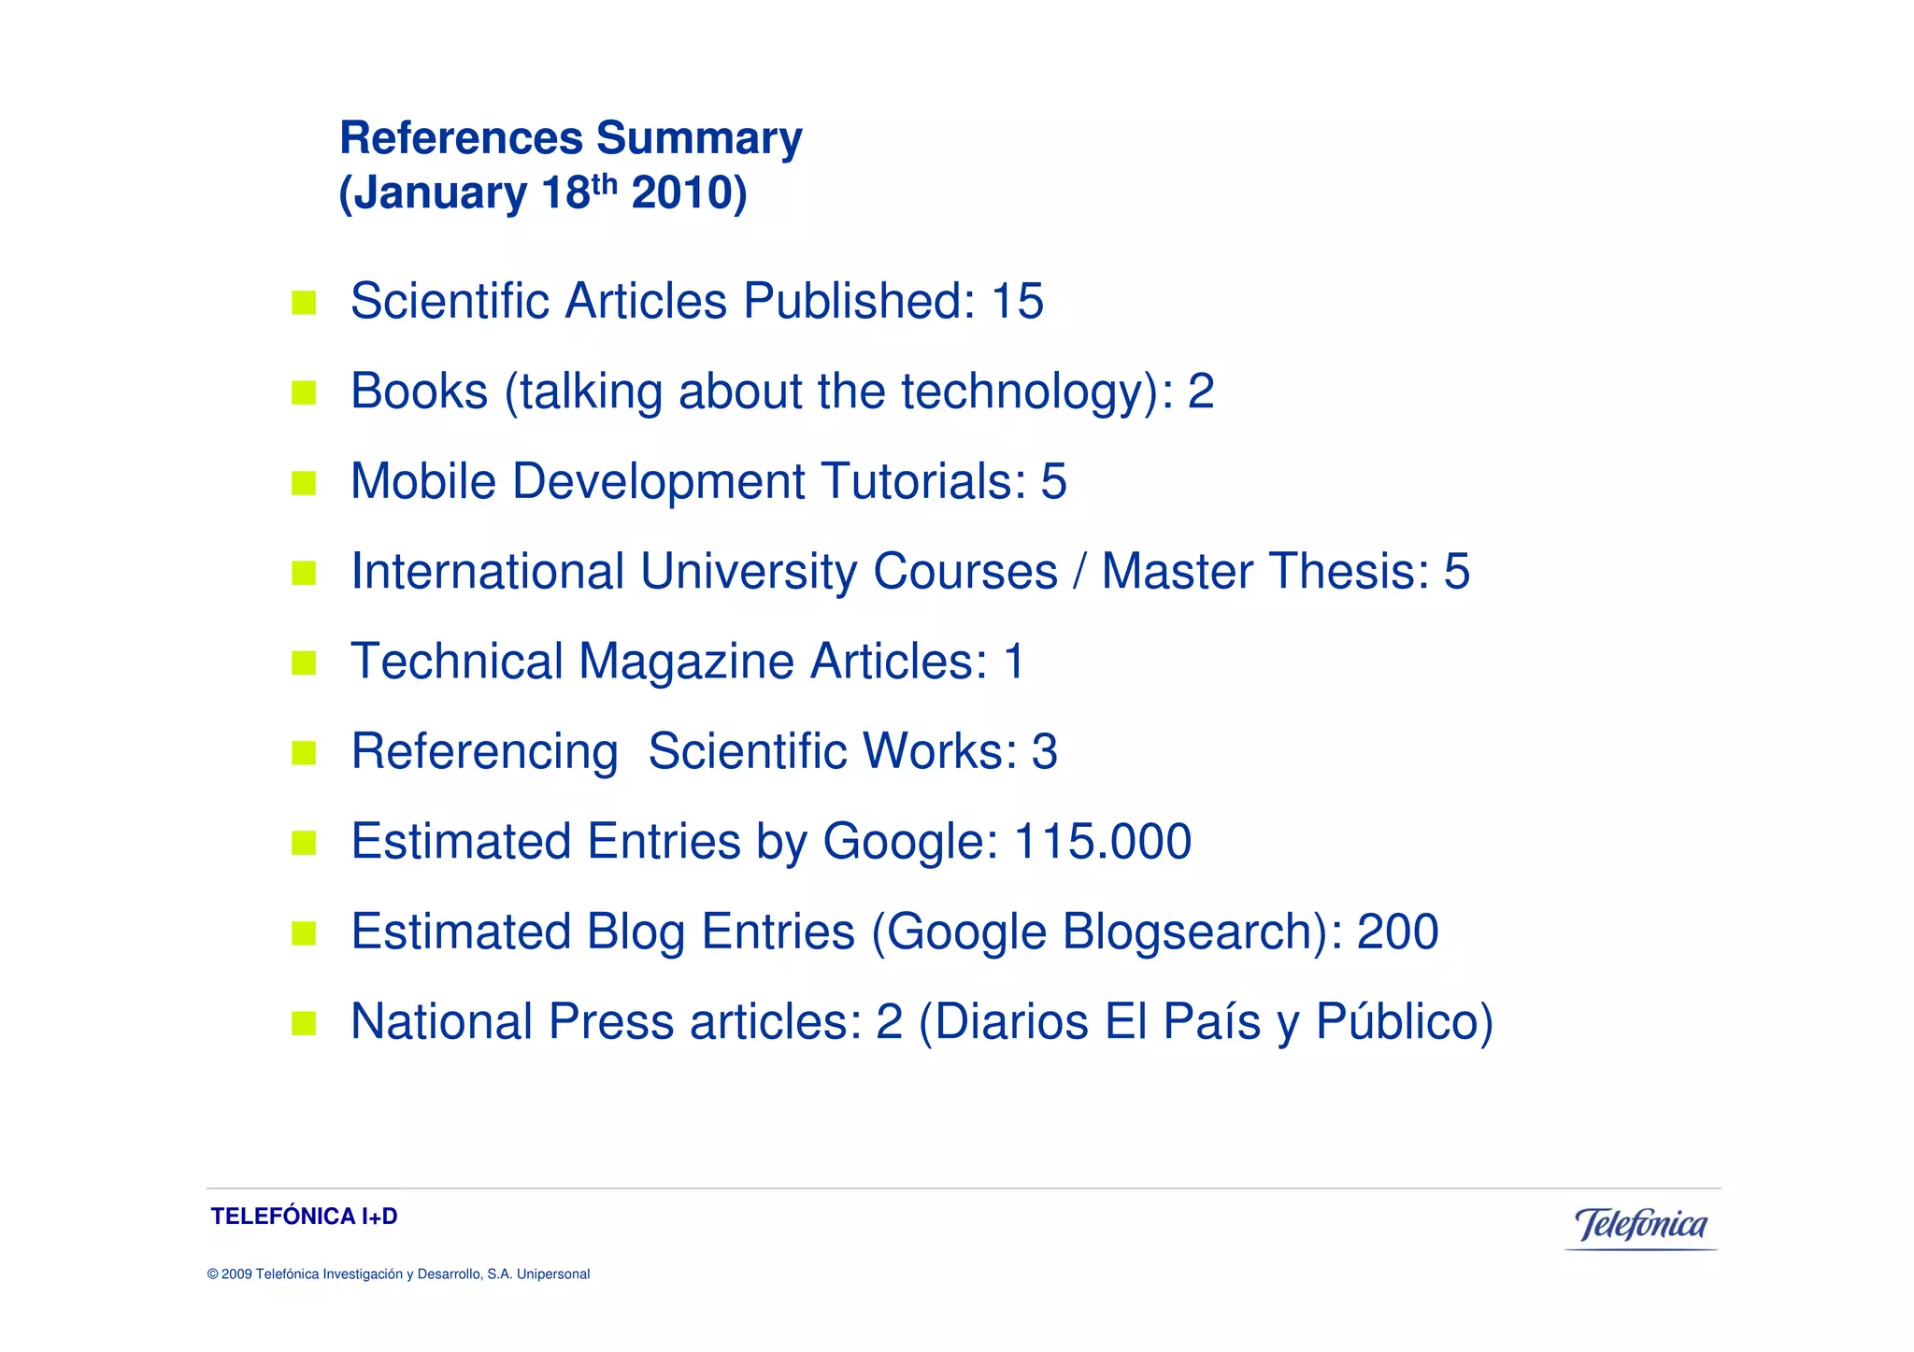Screen dimensions: 1914x1352
Task: Click the '(January 18th 2010)' date heading
Action: tap(543, 193)
